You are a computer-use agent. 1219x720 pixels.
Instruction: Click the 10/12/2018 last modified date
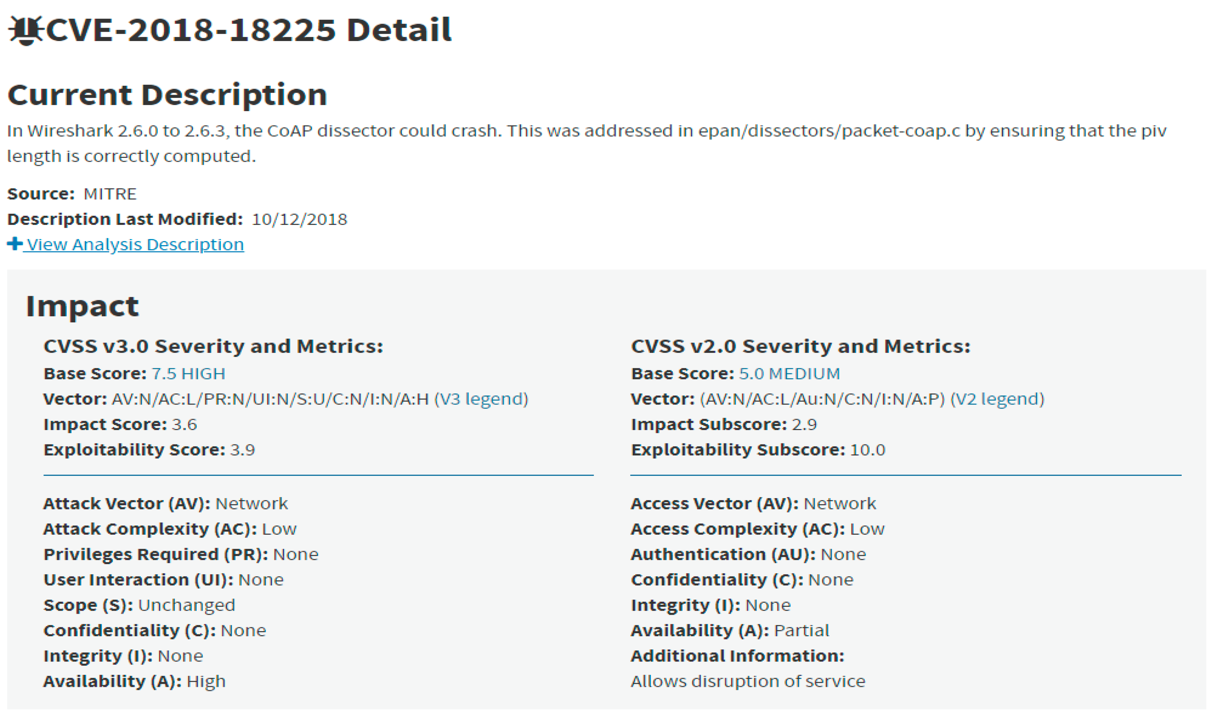click(x=299, y=219)
